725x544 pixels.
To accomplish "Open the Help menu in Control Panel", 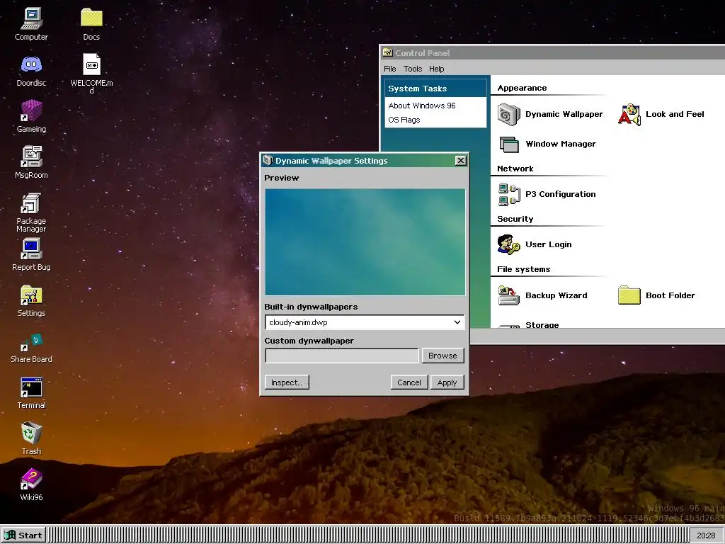I will click(x=436, y=69).
